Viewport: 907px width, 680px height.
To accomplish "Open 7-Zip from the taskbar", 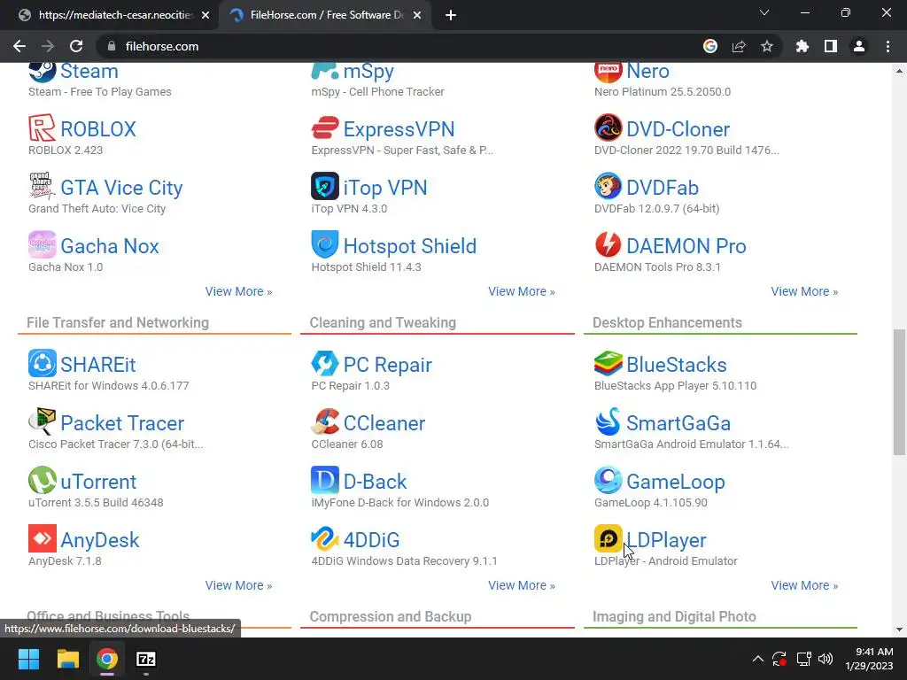I will [146, 659].
